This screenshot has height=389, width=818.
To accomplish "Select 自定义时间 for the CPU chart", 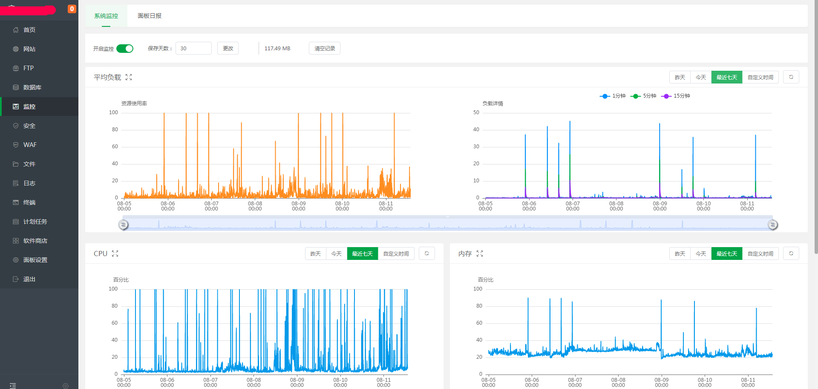I will 396,254.
